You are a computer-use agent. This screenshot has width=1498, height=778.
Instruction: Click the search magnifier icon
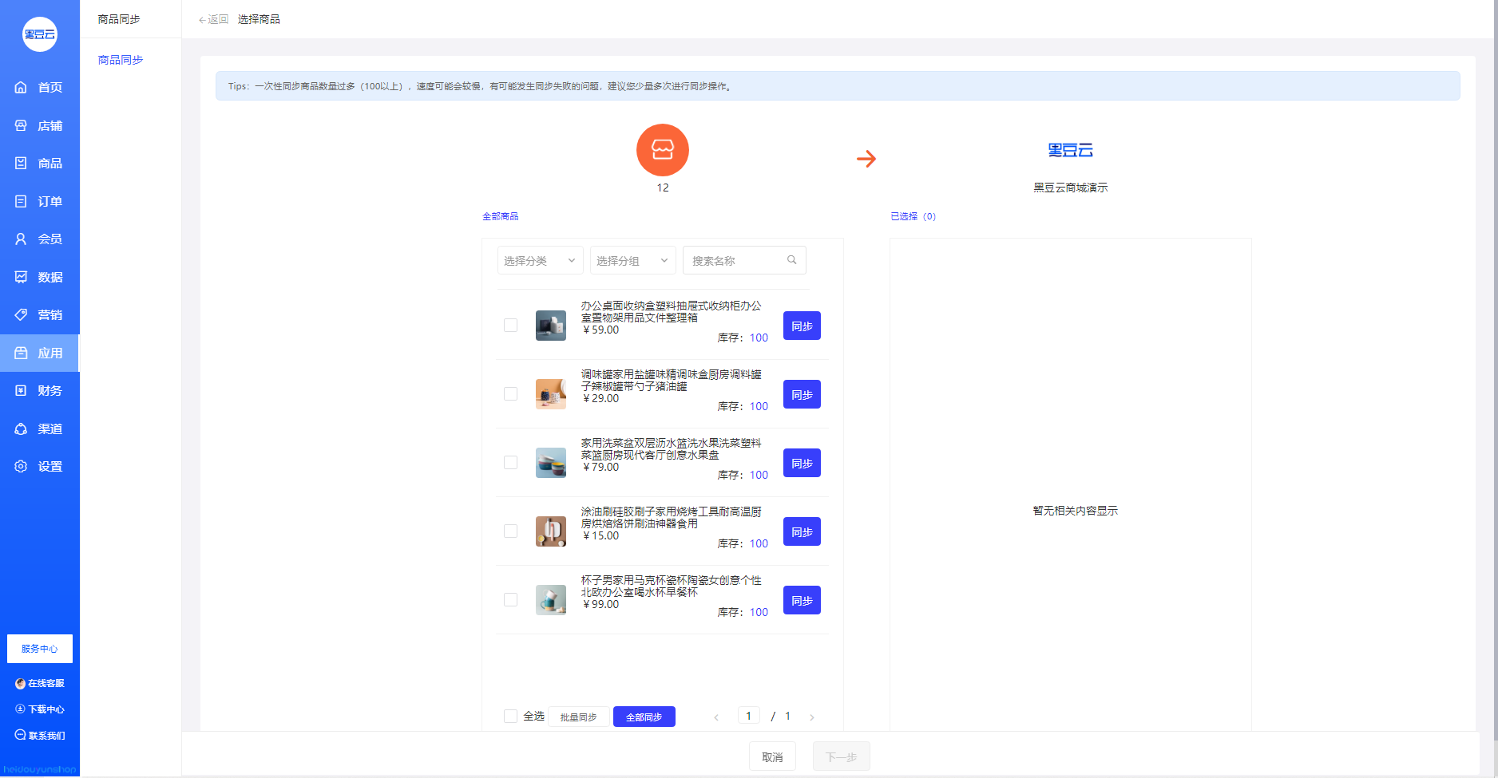[791, 260]
